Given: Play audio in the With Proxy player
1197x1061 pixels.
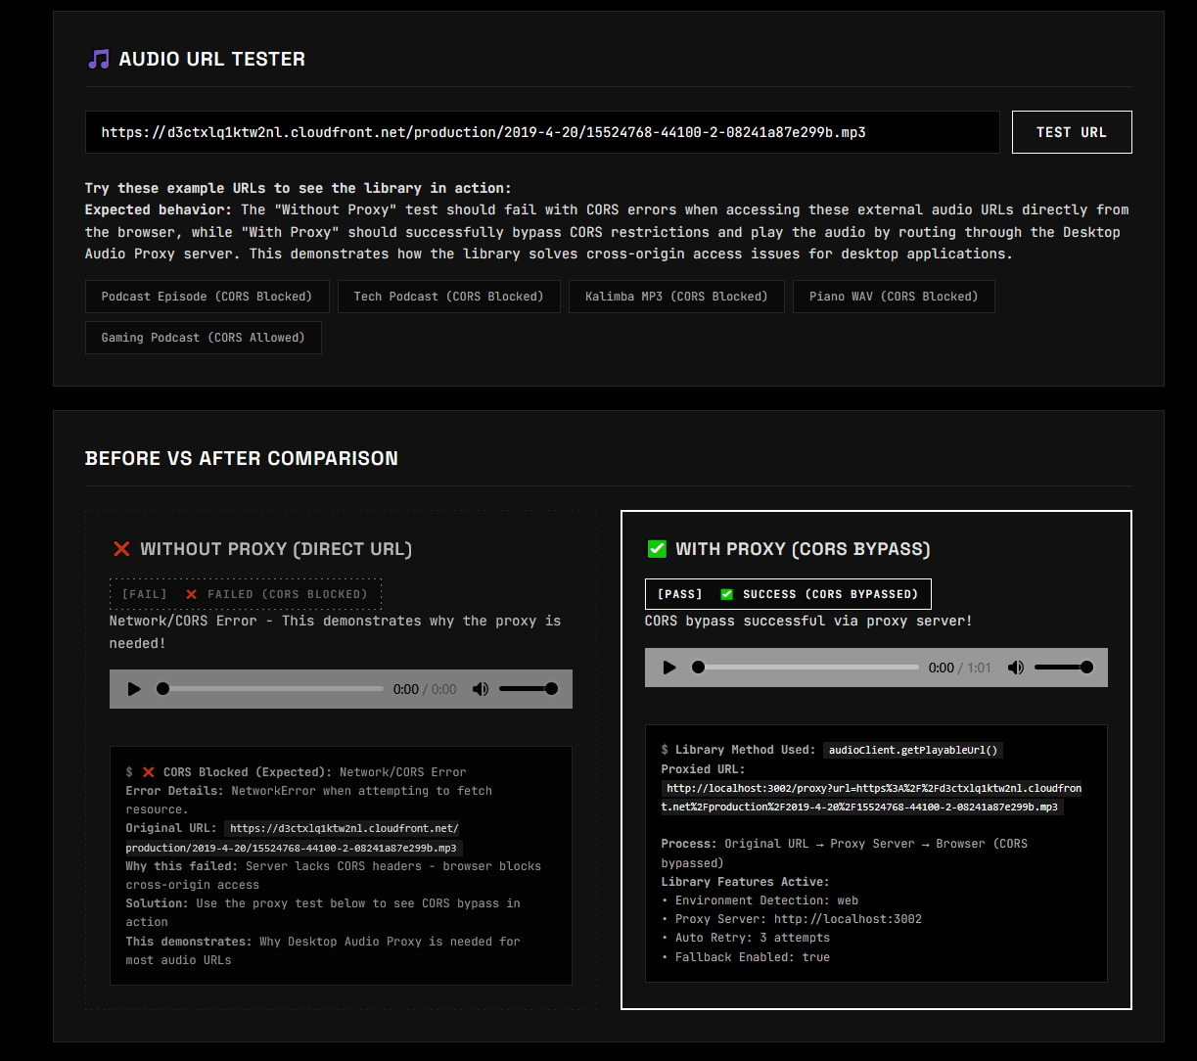Looking at the screenshot, I should tap(669, 667).
